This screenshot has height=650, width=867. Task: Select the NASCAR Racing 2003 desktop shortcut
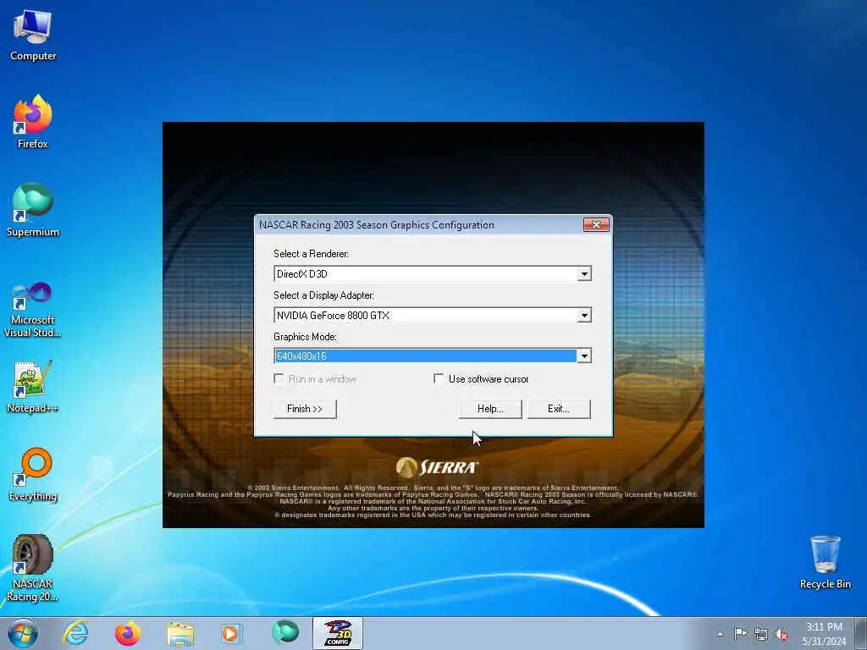33,568
